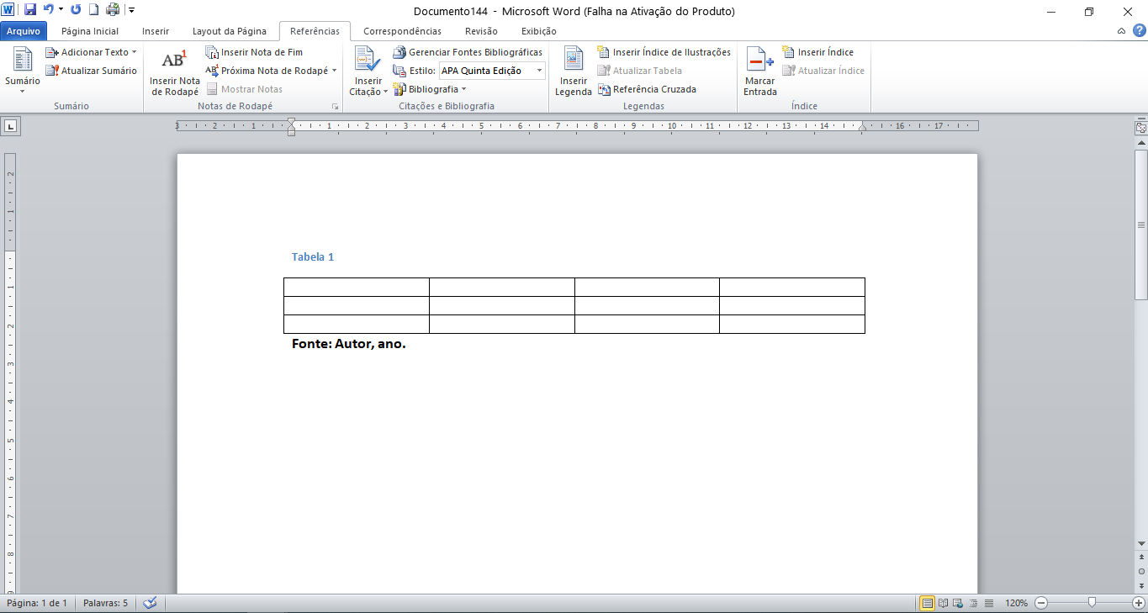Click Gerenciar Fontes Bibliográficas
Viewport: 1148px width, 613px height.
pos(468,52)
